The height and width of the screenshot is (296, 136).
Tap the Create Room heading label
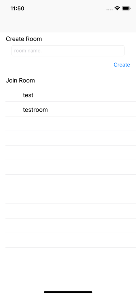[x=24, y=39]
